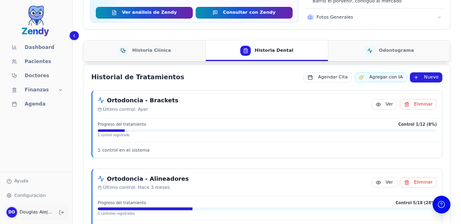This screenshot has height=224, width=461.
Task: Collapse the sidebar with the arrow button
Action: [x=74, y=36]
